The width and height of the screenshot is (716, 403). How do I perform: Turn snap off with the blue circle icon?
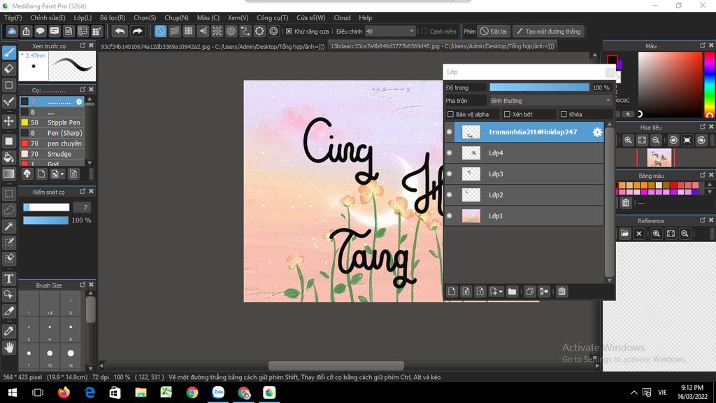click(160, 31)
